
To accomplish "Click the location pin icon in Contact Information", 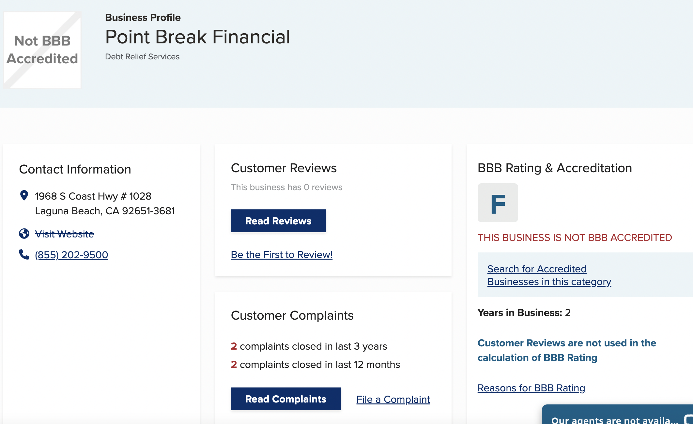I will point(23,195).
